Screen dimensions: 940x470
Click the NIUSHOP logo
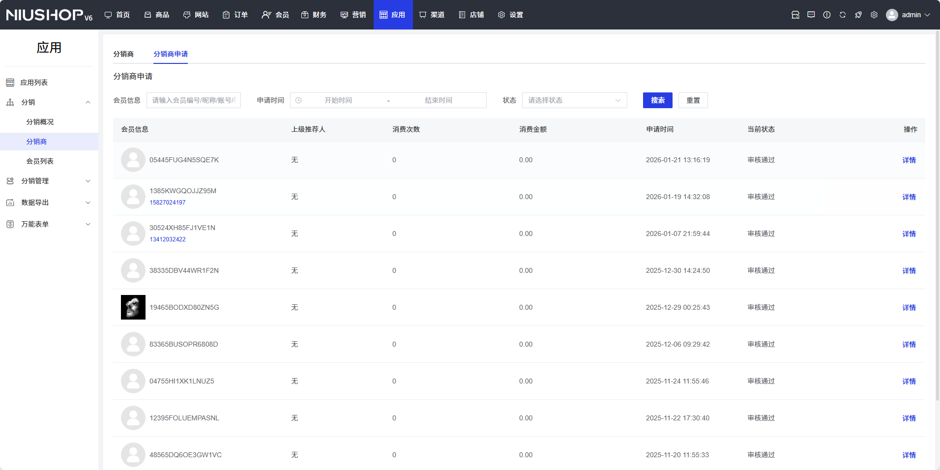(49, 15)
